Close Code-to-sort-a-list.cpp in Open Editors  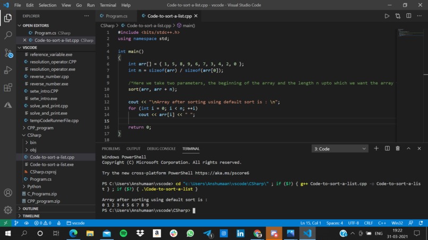(x=24, y=40)
